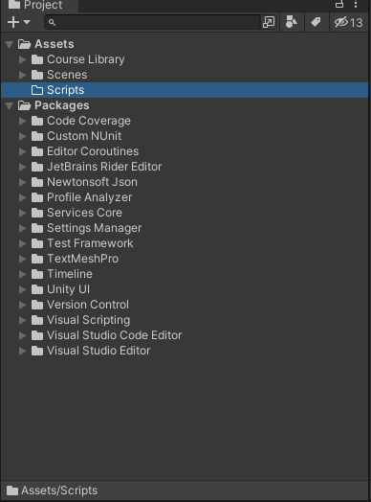The image size is (371, 502).
Task: Click the Packages open-folder icon
Action: pos(24,105)
